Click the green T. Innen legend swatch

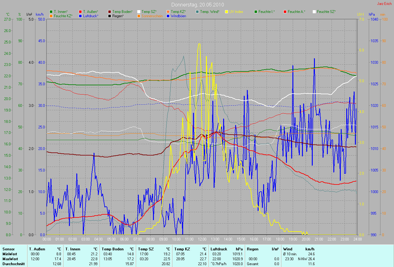pos(51,12)
